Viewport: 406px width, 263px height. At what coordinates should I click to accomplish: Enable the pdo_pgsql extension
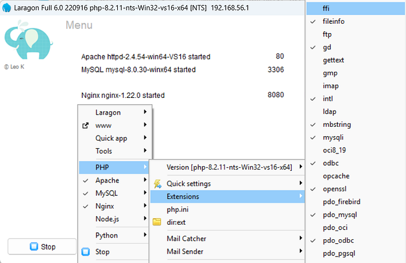coord(356,253)
